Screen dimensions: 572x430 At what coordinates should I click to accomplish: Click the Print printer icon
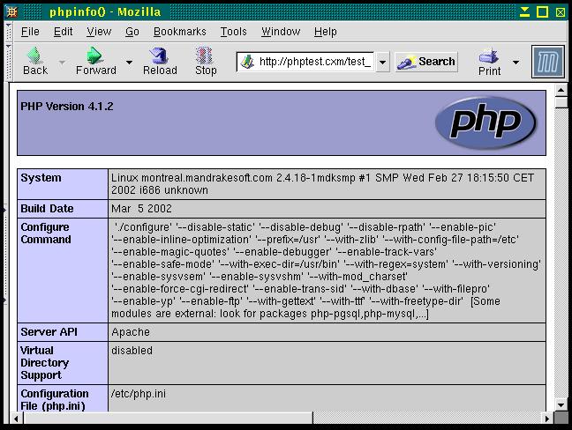point(489,56)
